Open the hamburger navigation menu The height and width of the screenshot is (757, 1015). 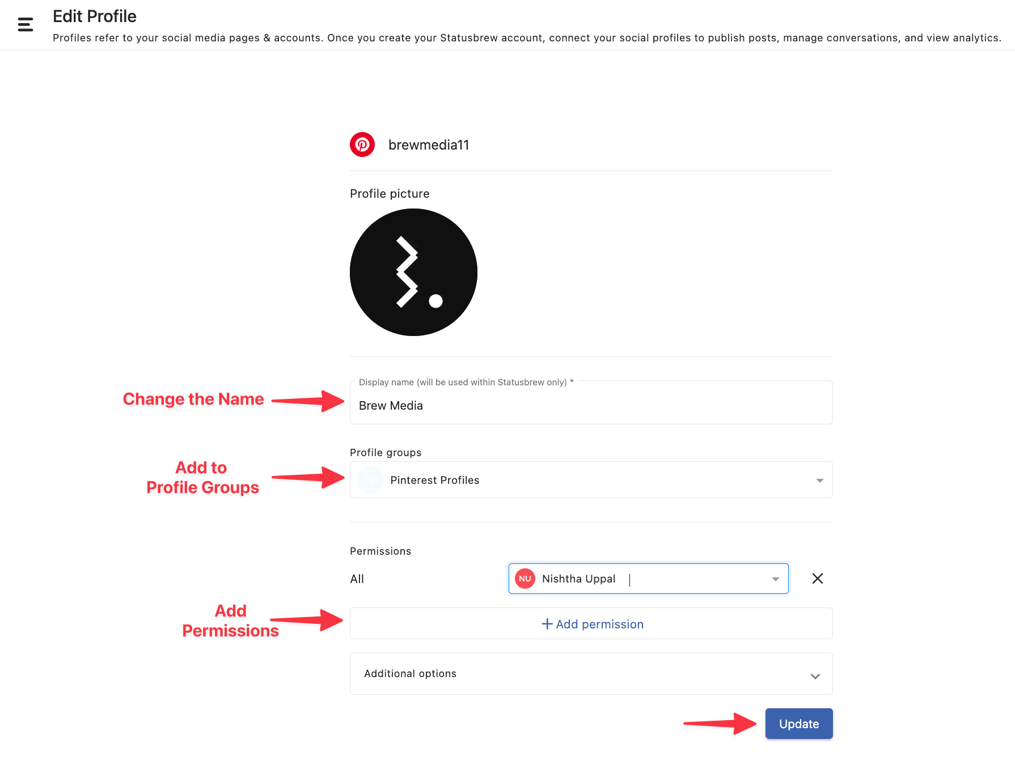point(26,24)
